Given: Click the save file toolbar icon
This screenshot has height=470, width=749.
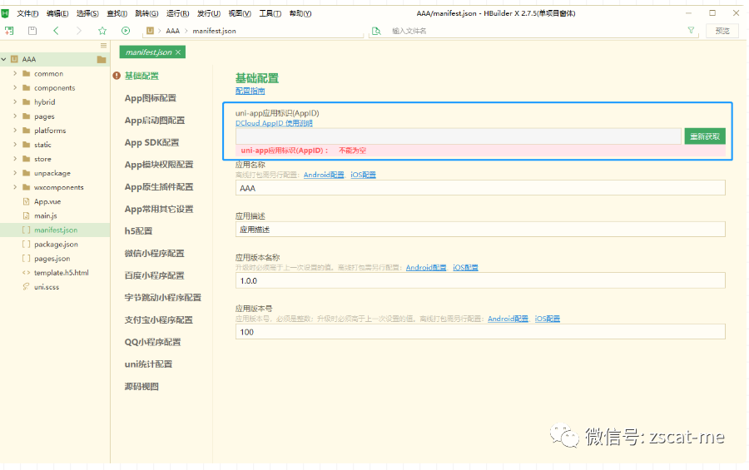Looking at the screenshot, I should (x=32, y=31).
